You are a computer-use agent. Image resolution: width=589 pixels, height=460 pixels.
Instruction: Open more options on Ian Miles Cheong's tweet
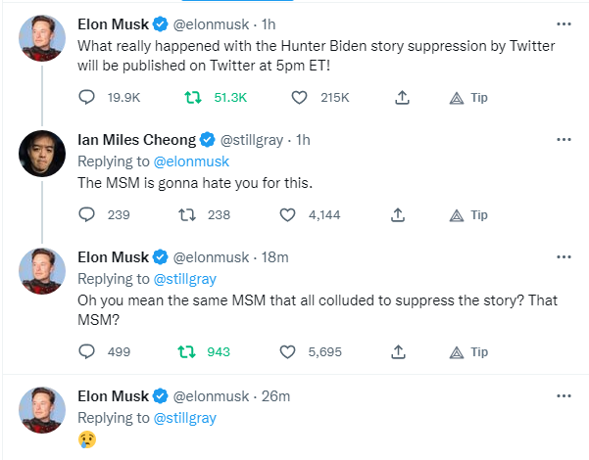[564, 140]
